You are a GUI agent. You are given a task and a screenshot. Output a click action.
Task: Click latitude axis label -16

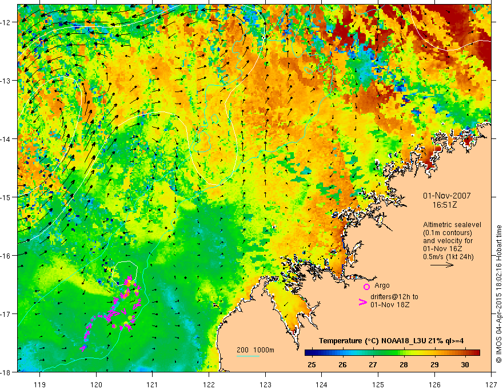pos(6,255)
